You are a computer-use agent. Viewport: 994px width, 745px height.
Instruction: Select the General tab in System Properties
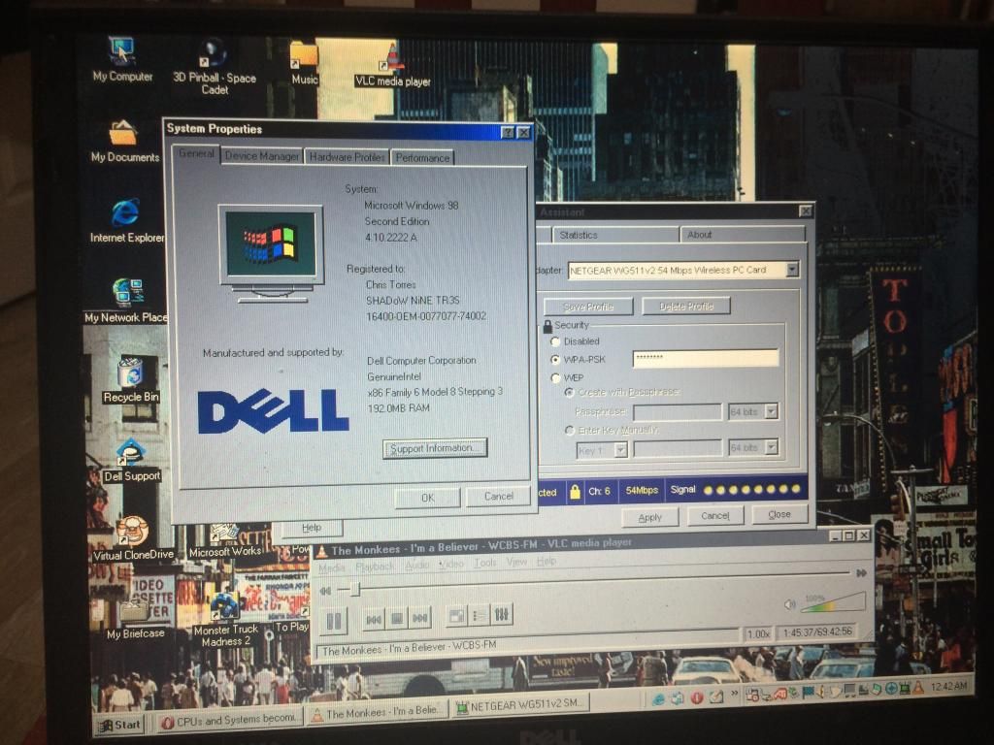point(196,153)
